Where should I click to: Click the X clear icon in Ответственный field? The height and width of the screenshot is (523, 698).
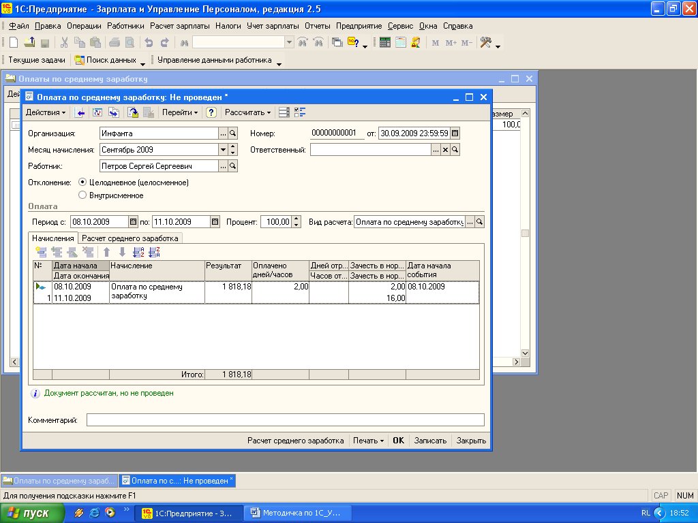pos(445,150)
